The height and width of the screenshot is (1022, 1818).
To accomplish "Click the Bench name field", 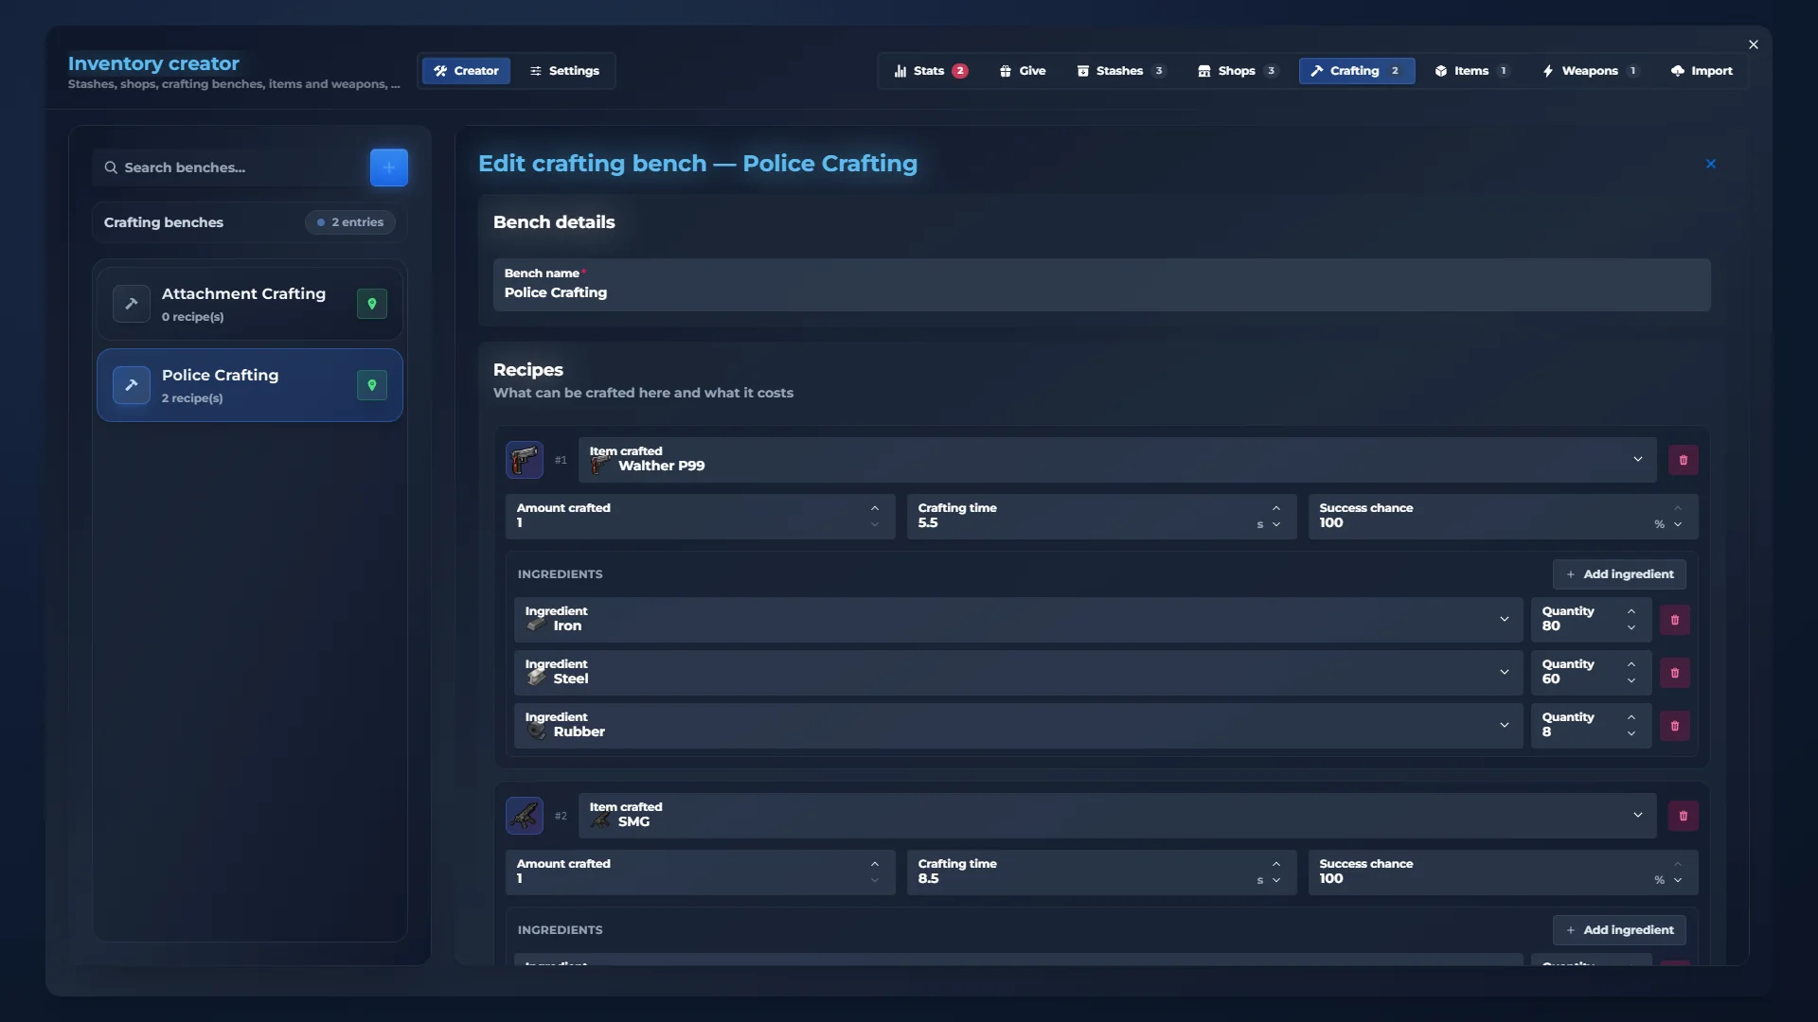I will click(x=1102, y=285).
